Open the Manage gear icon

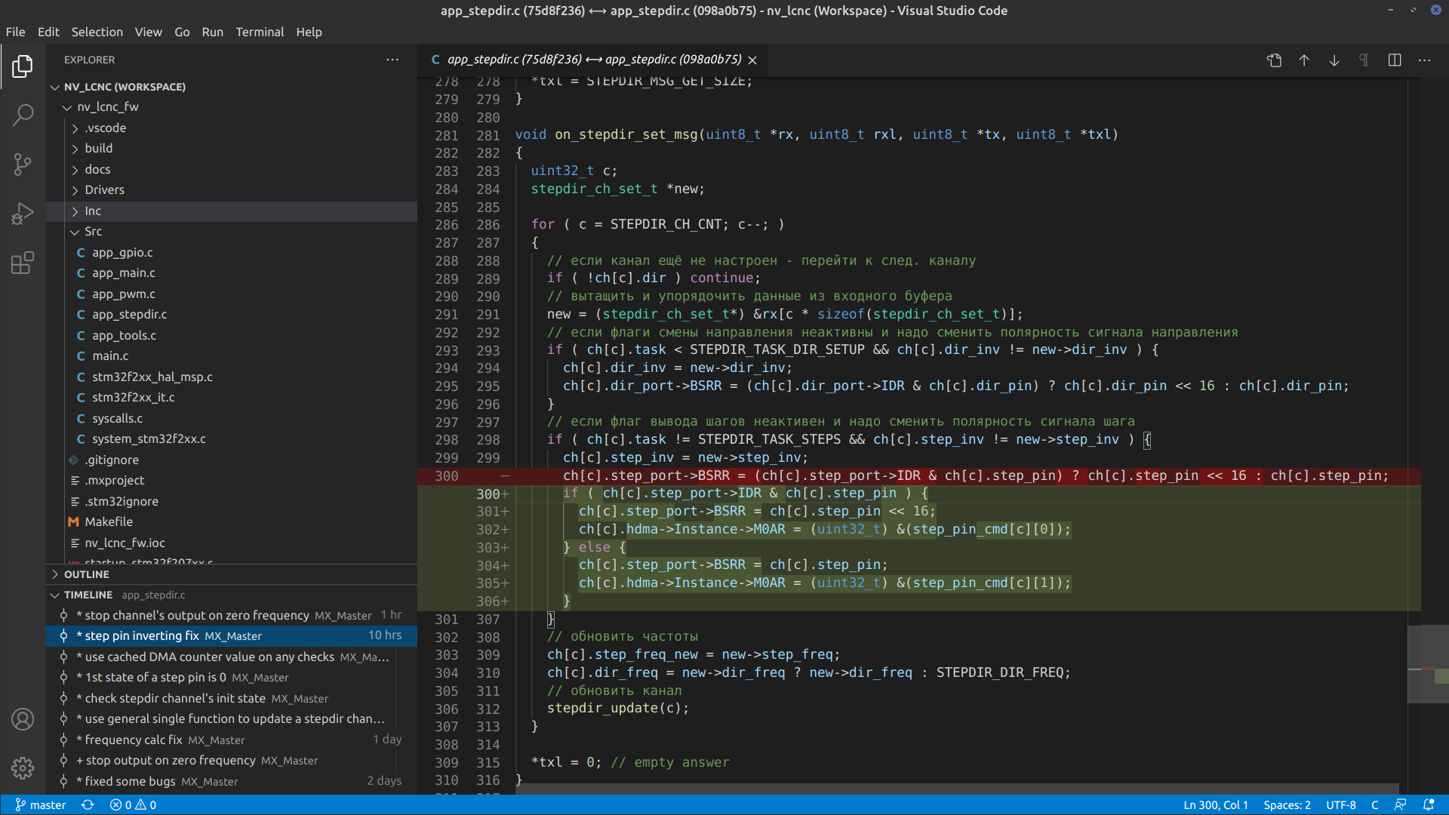(x=23, y=767)
